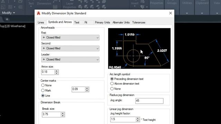
Task: Open the Groups panel in ribbon
Action: (172, 3)
